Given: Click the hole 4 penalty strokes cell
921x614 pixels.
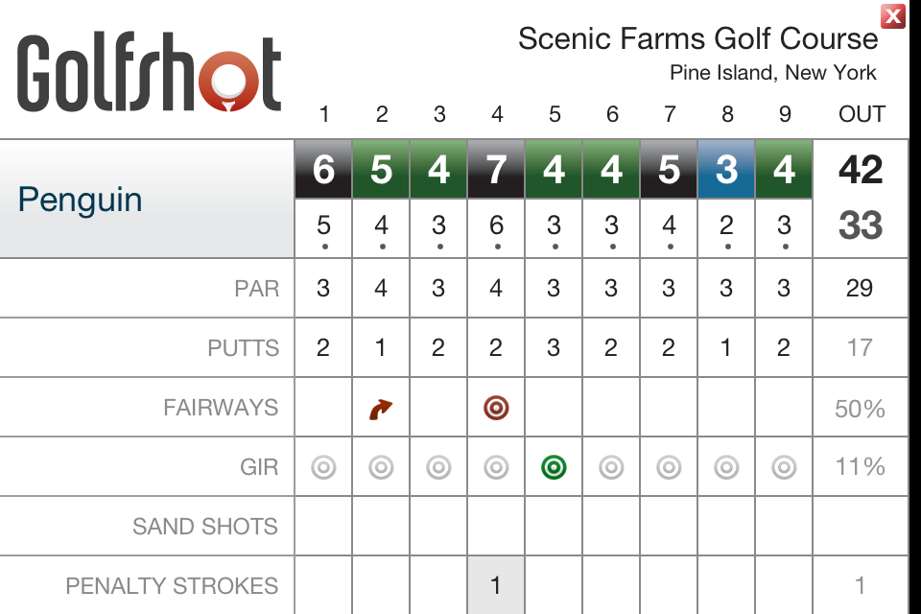Looking at the screenshot, I should (496, 585).
